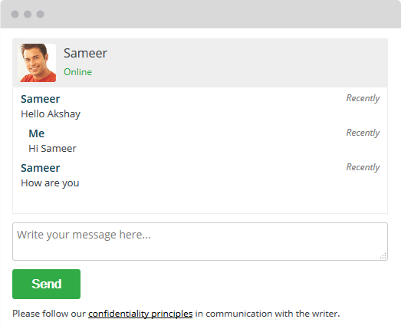This screenshot has width=401, height=329.
Task: Click Sameer's profile photo
Action: [37, 63]
